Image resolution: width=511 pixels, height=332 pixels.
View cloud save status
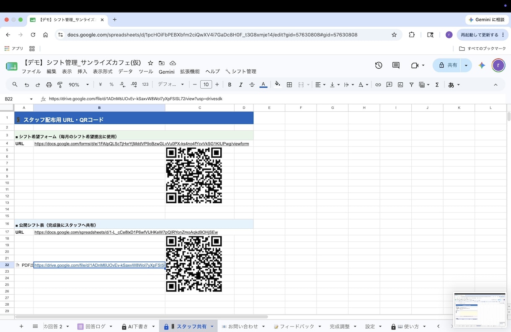pos(173,63)
